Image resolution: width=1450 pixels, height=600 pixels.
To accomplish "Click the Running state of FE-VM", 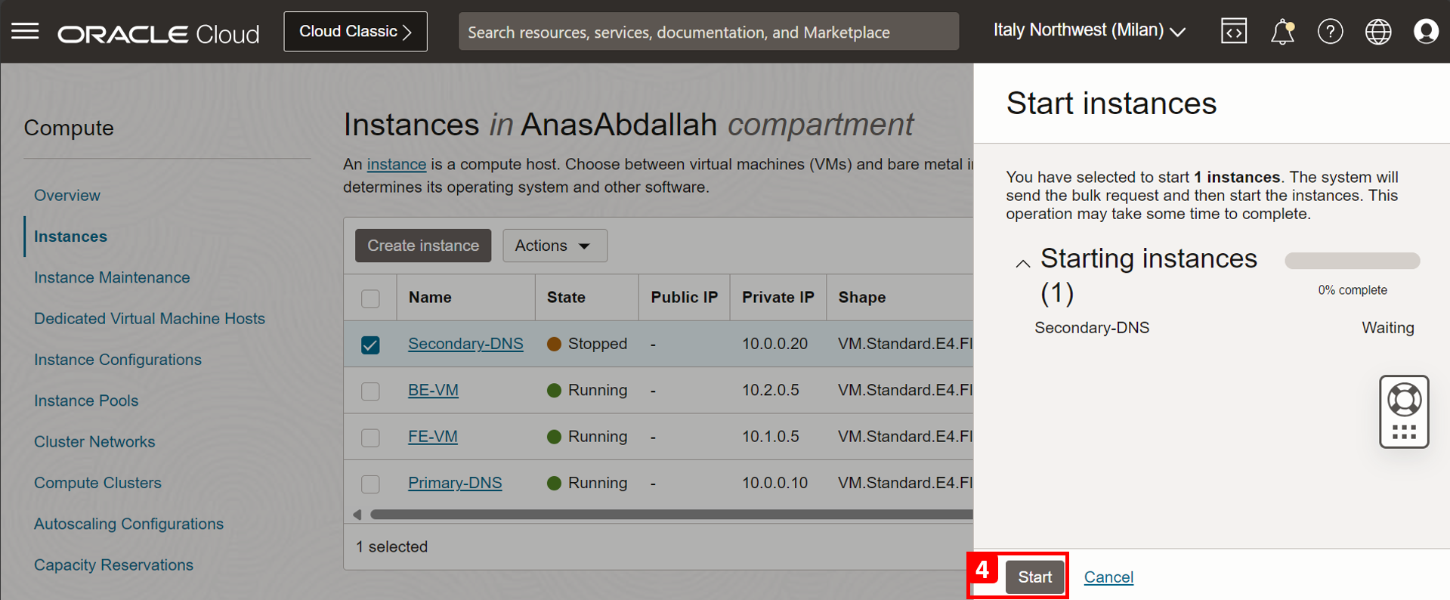I will pyautogui.click(x=587, y=436).
